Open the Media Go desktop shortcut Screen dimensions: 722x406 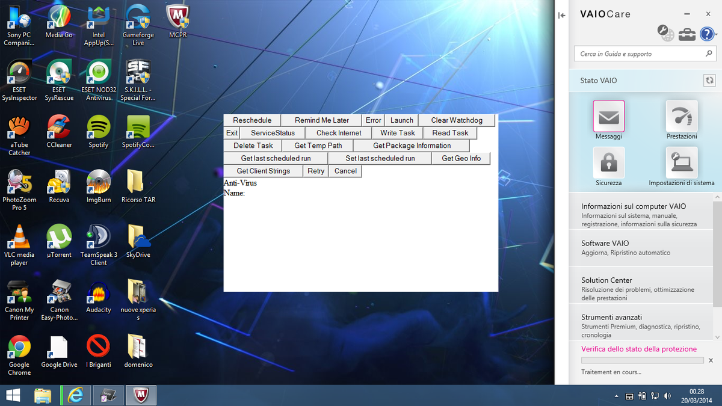click(59, 22)
